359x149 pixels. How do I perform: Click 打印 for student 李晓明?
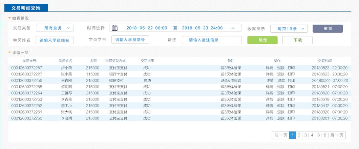coord(291,118)
